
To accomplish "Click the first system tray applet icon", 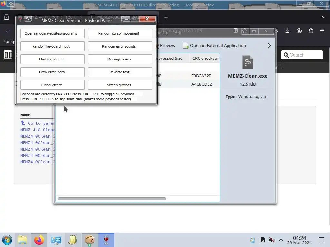I will point(252,240).
